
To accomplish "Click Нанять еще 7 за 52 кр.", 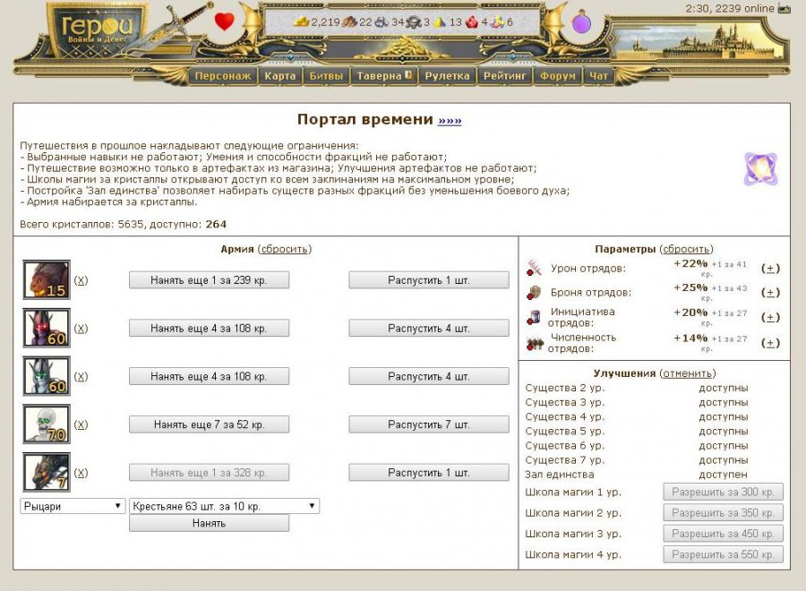I will click(209, 424).
